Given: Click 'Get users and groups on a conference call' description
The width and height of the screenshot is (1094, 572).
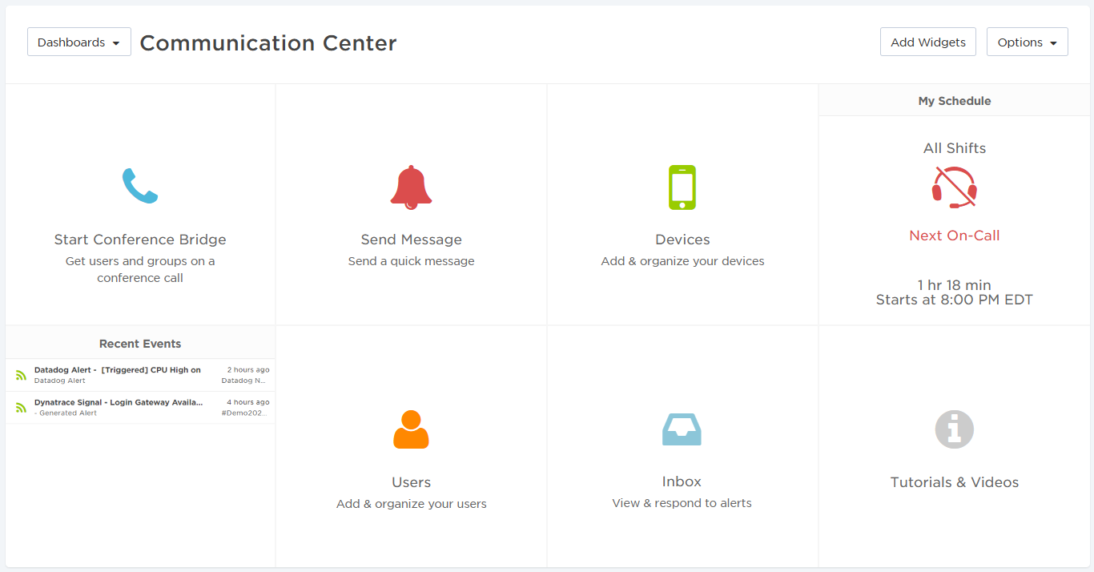Looking at the screenshot, I should (x=140, y=269).
